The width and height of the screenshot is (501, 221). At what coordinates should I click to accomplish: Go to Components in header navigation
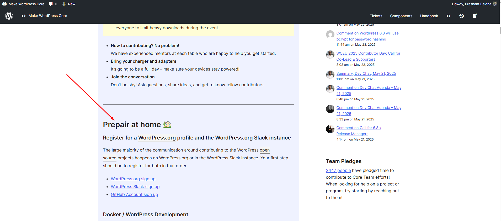coord(401,16)
